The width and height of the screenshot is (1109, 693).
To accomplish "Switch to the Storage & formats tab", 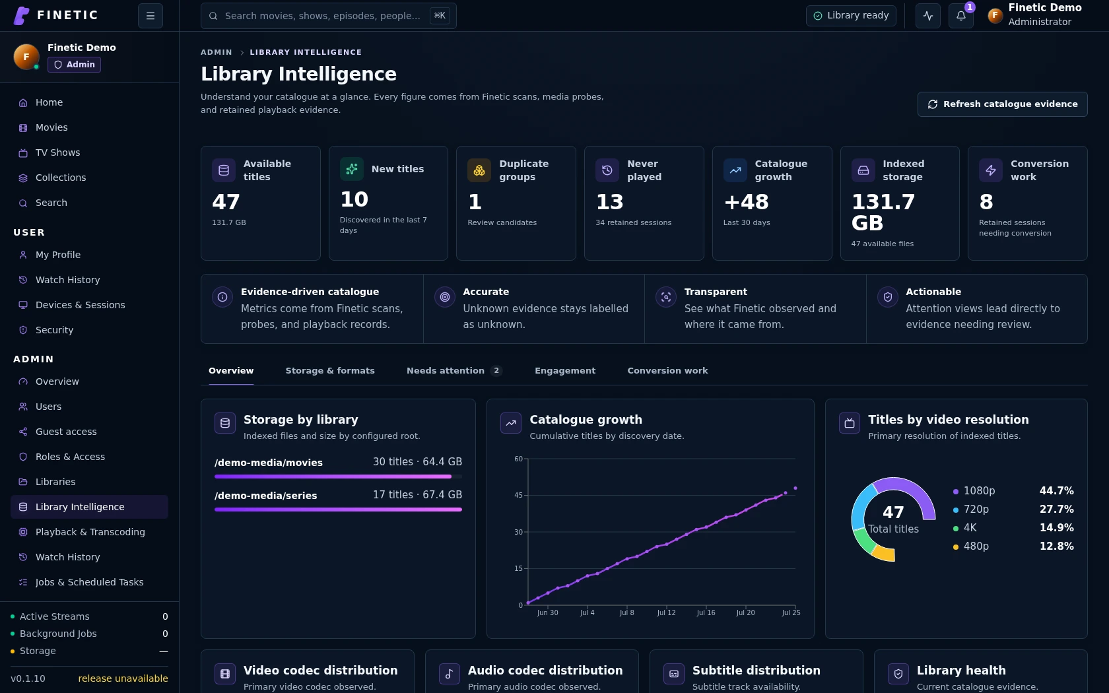I will pos(330,371).
